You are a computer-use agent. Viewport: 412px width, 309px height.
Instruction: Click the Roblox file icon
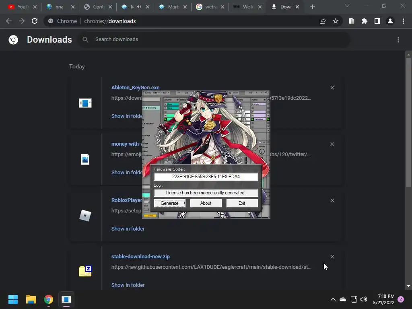[85, 216]
